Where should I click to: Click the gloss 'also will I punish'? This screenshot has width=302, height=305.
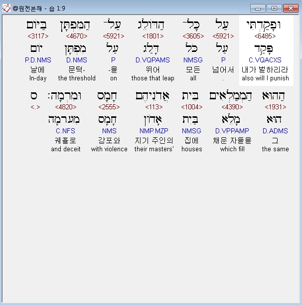click(265, 78)
